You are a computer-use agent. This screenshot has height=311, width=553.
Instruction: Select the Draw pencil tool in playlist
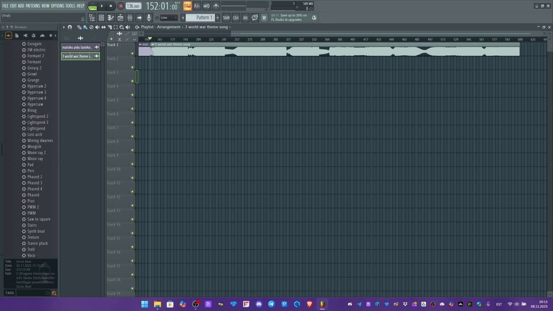coord(79,27)
